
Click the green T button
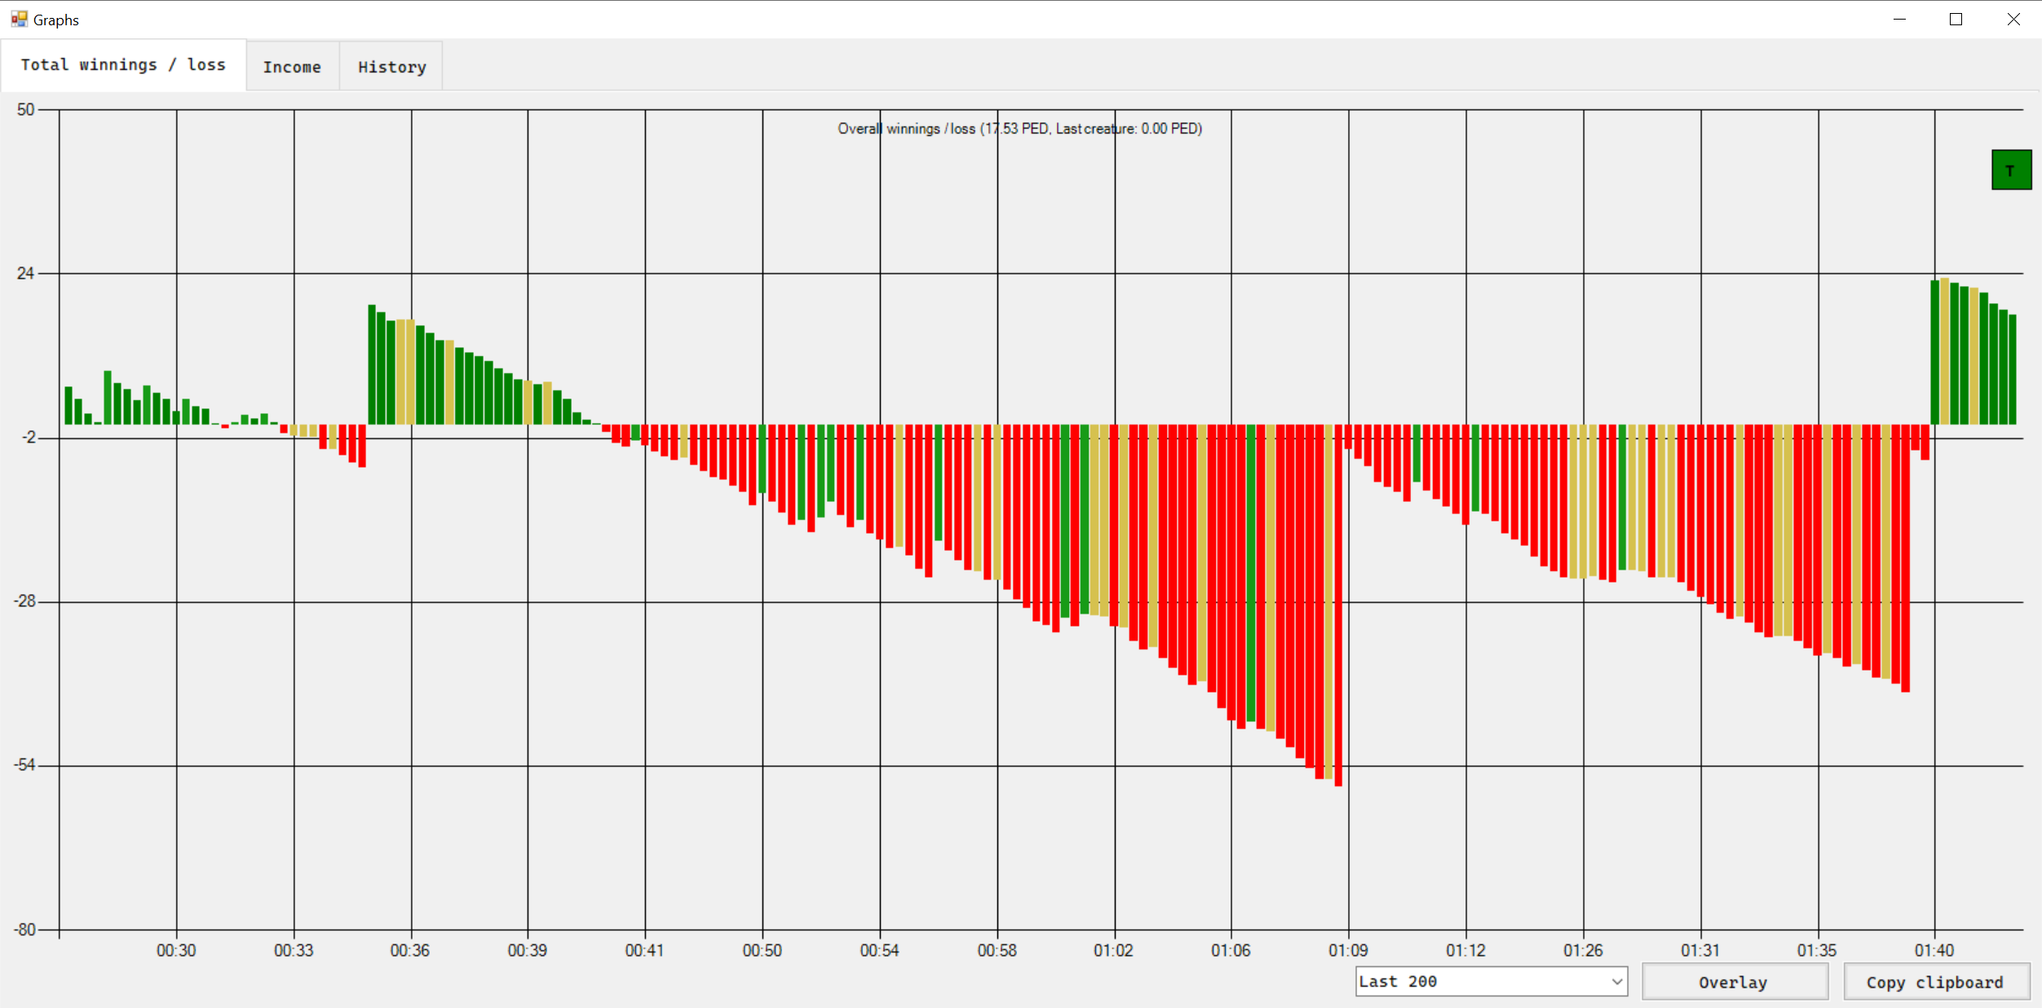(2010, 170)
